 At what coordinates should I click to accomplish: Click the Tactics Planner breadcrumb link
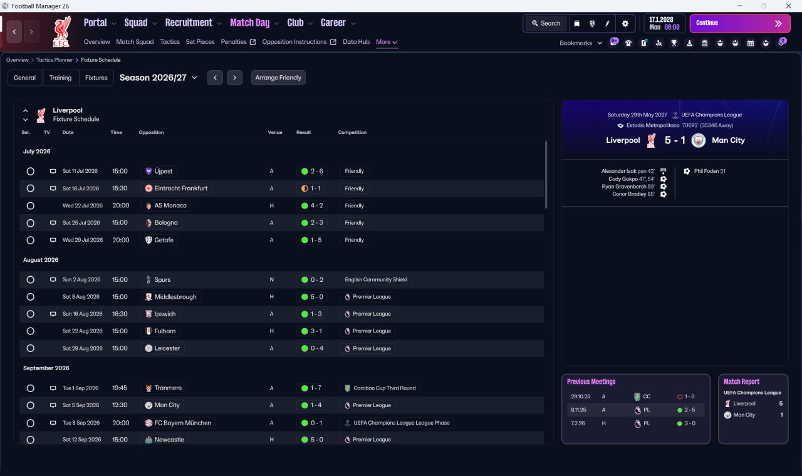click(55, 60)
